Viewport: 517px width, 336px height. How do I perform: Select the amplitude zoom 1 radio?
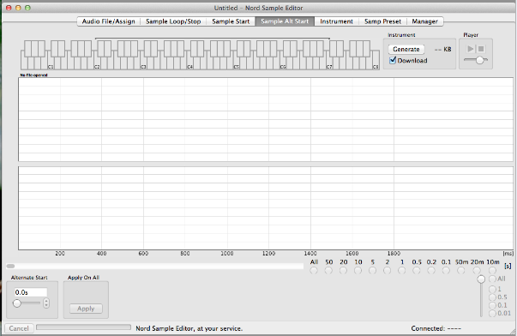492,289
